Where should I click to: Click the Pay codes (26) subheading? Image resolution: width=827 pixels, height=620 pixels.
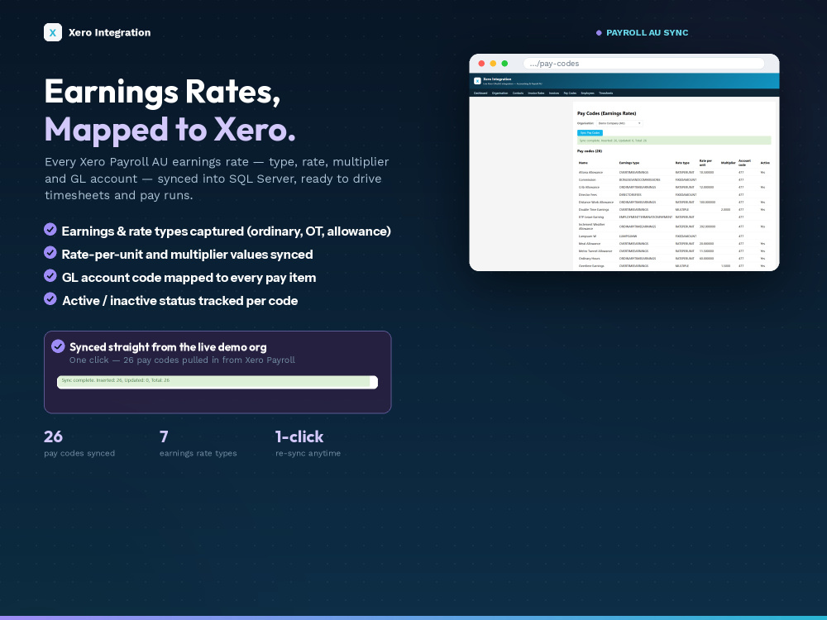(x=590, y=150)
